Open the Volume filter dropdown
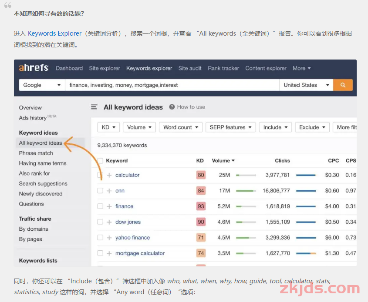The image size is (368, 302). click(x=139, y=127)
